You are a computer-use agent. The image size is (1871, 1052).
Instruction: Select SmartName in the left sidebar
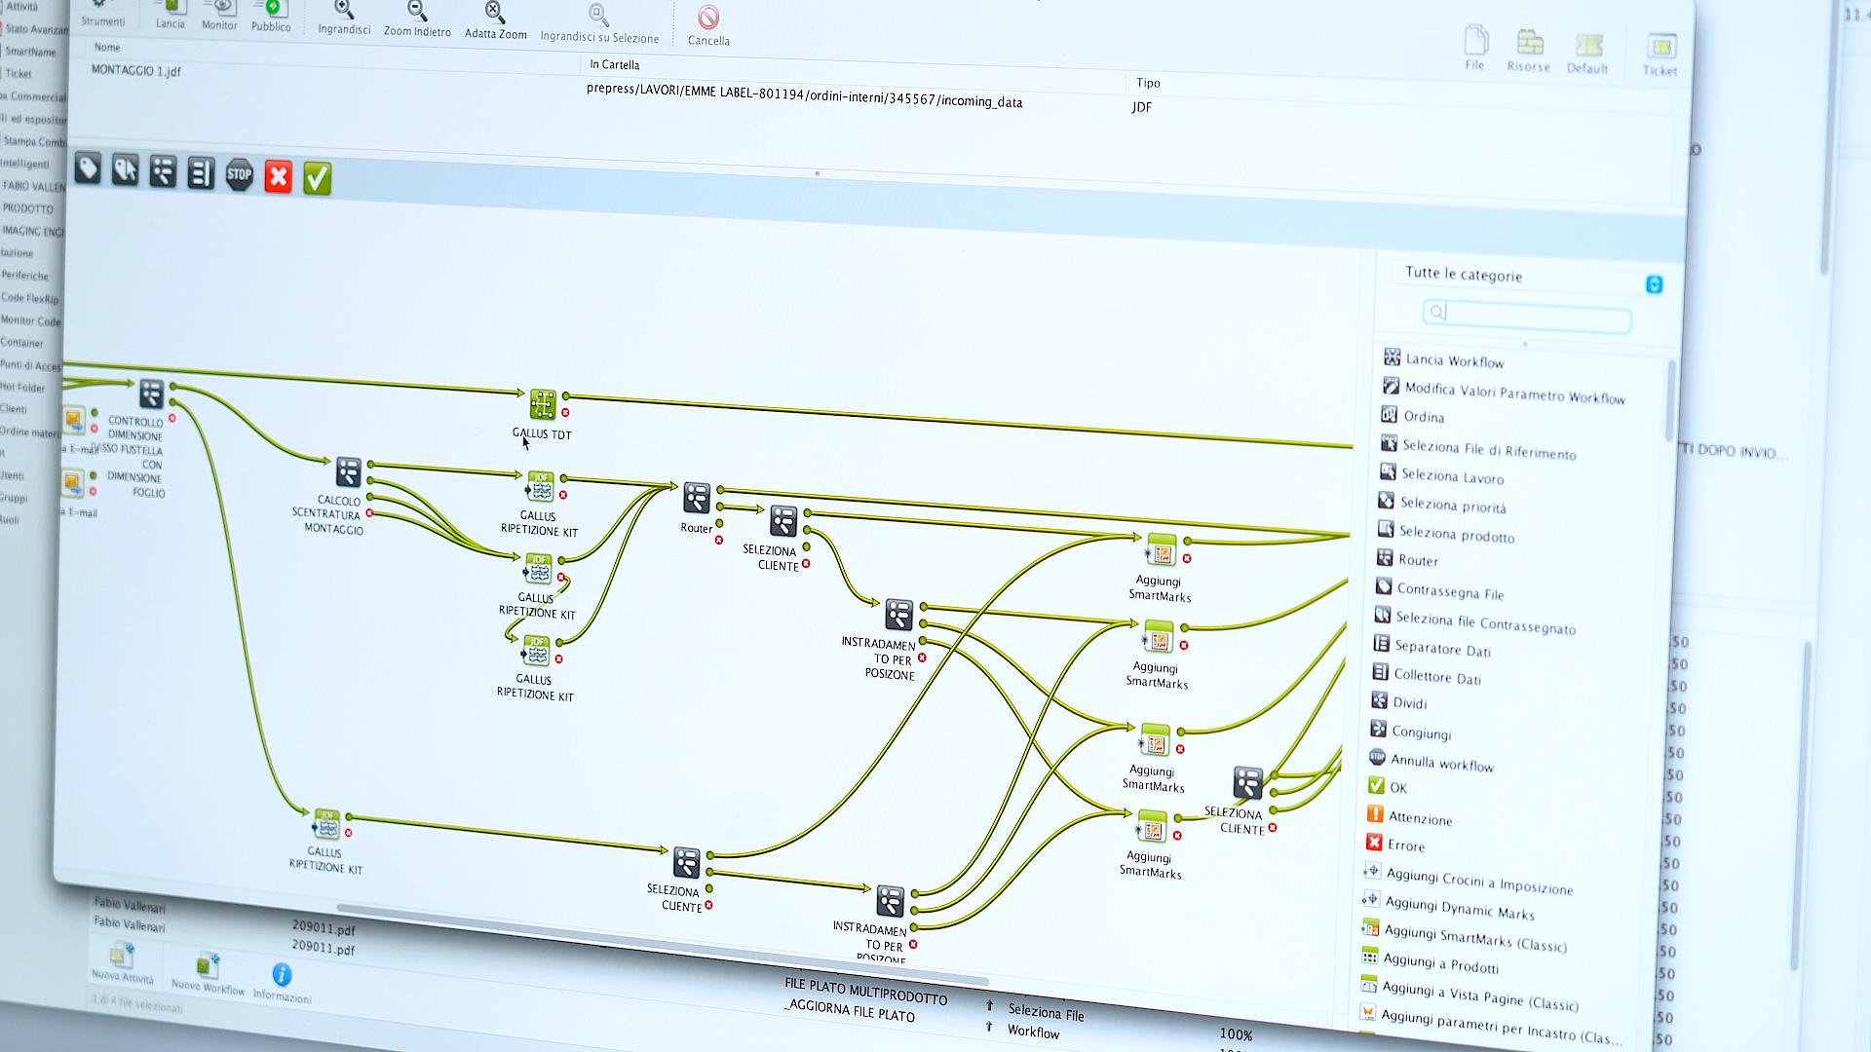pyautogui.click(x=32, y=52)
